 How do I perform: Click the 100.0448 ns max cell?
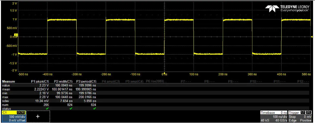(x=64, y=97)
